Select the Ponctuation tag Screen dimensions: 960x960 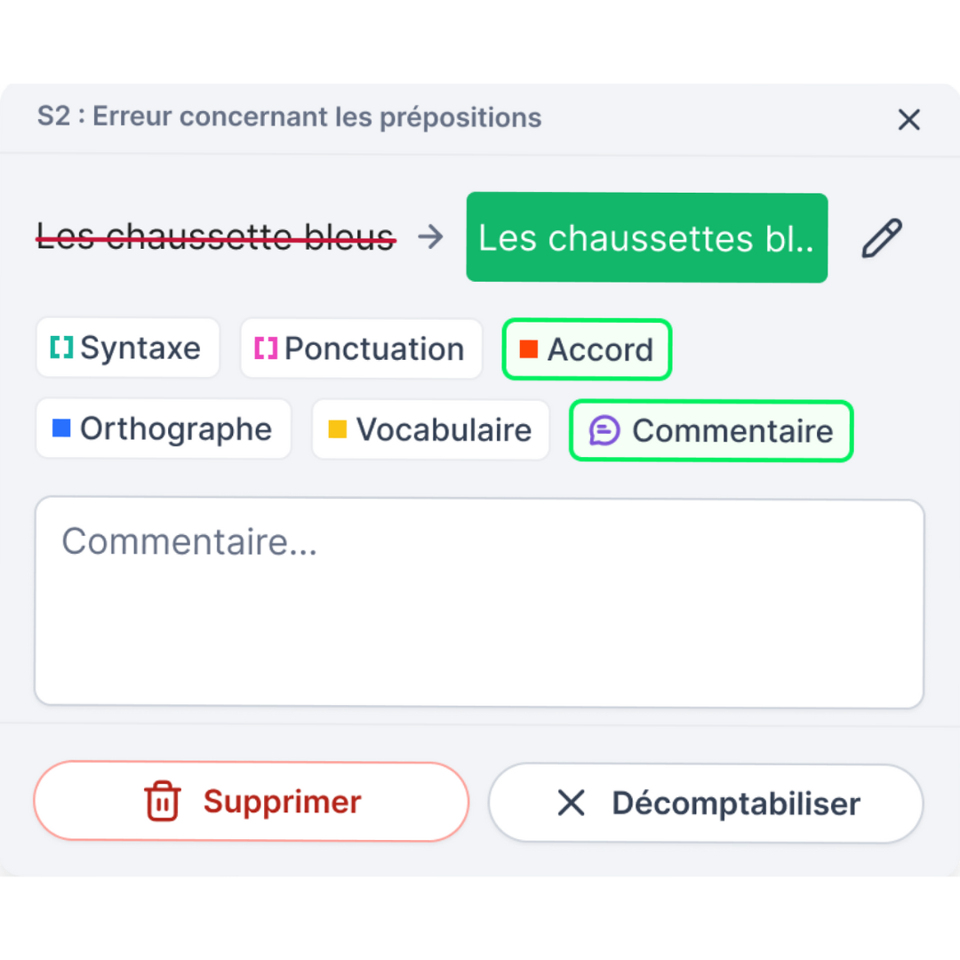coord(361,348)
